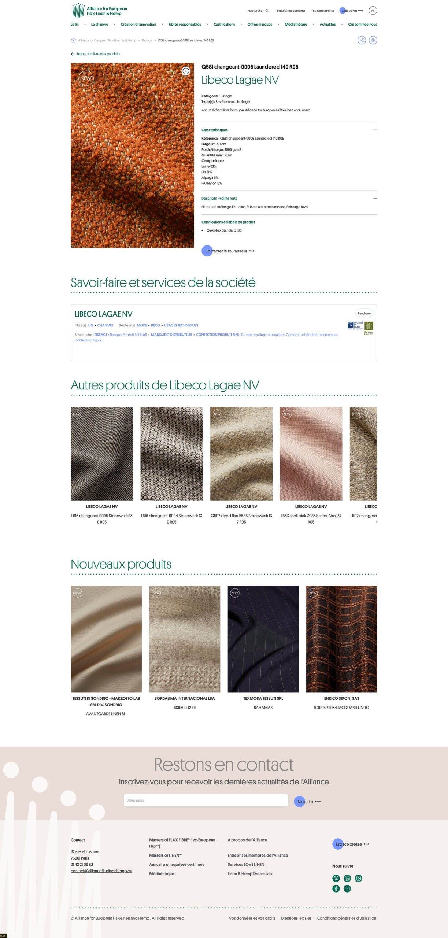This screenshot has width=448, height=938.
Task: Click the Votre email input field
Action: click(x=206, y=800)
